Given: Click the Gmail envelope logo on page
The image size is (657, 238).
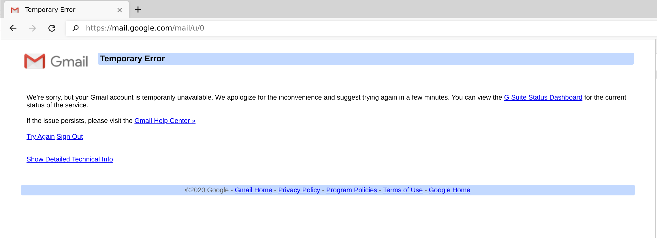Looking at the screenshot, I should point(35,61).
